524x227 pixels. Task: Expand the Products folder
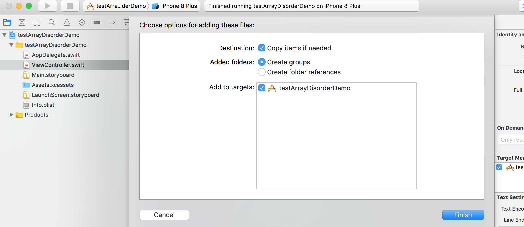[x=11, y=115]
